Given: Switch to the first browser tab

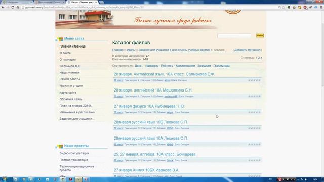Looking at the screenshot, I should pyautogui.click(x=17, y=2).
